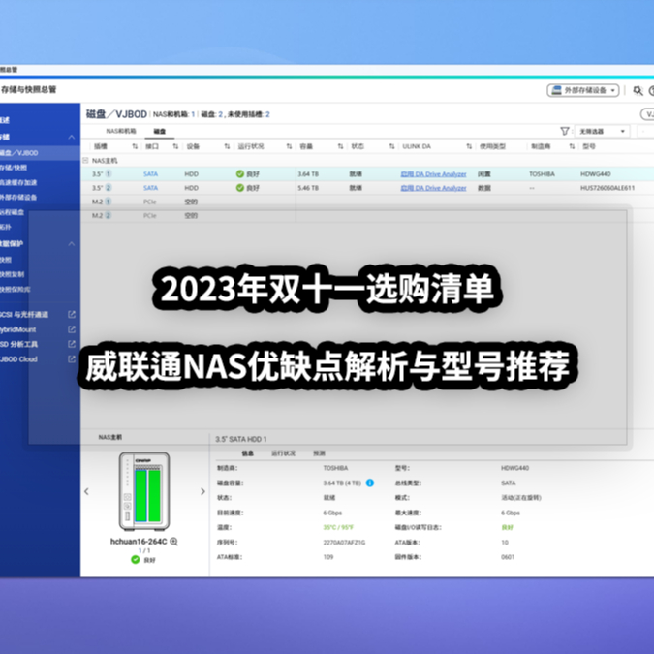Click external-link icon beside VJBOD Cloud
654x654 pixels.
72,358
